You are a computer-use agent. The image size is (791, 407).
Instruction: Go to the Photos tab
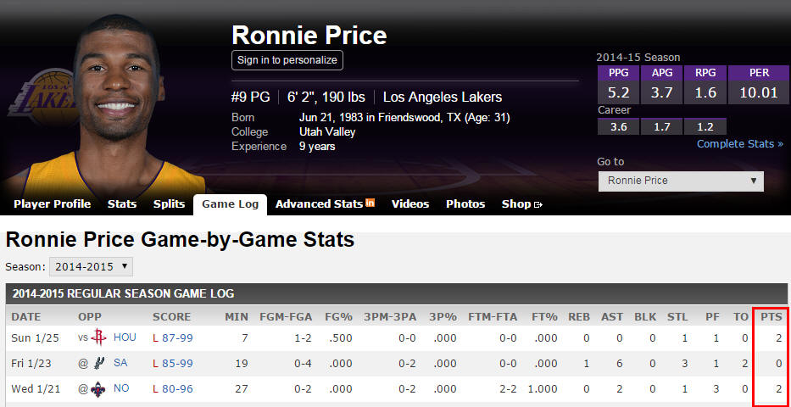point(465,204)
